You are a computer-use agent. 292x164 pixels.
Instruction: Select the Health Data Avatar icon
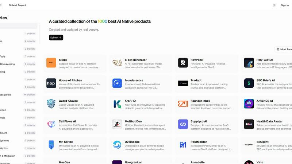249,124
